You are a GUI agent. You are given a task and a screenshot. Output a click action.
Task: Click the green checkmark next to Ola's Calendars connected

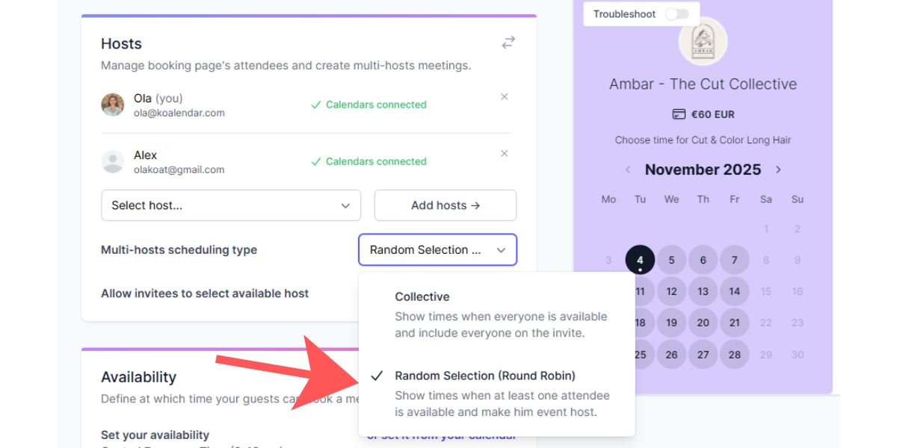tap(314, 105)
